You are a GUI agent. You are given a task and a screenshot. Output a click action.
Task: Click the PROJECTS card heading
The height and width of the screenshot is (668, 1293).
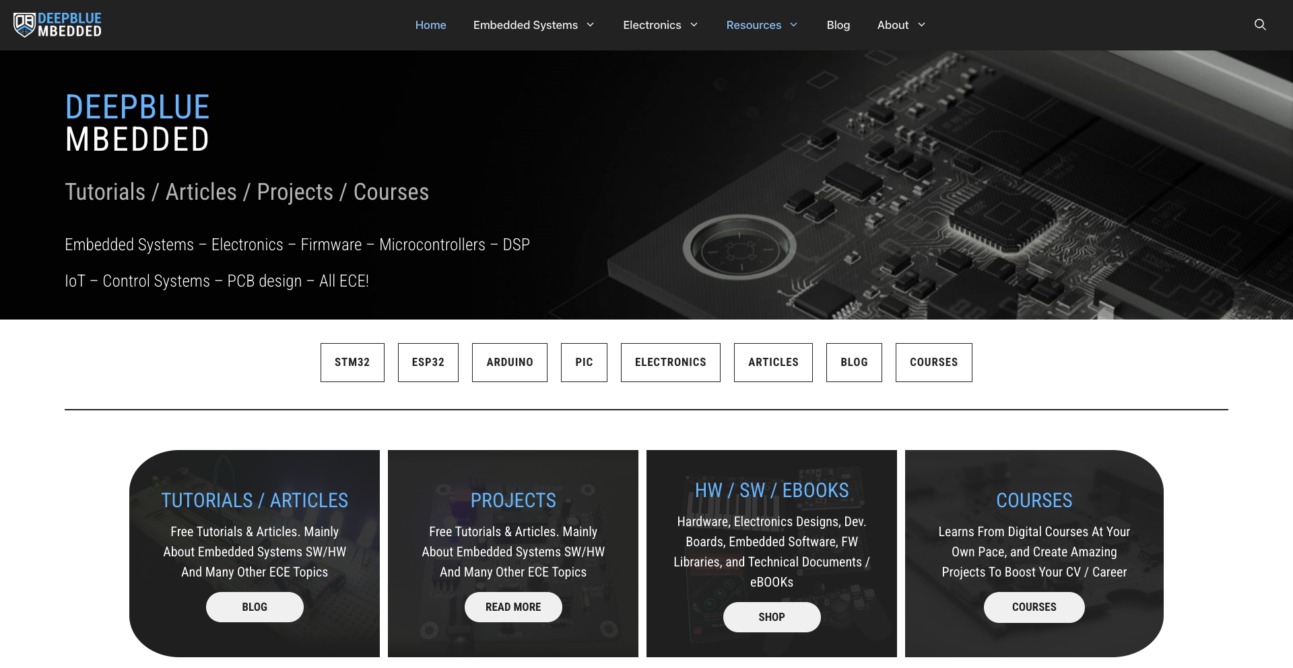pos(513,500)
